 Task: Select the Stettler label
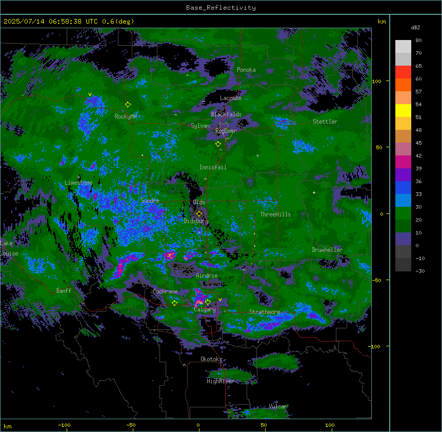[325, 122]
